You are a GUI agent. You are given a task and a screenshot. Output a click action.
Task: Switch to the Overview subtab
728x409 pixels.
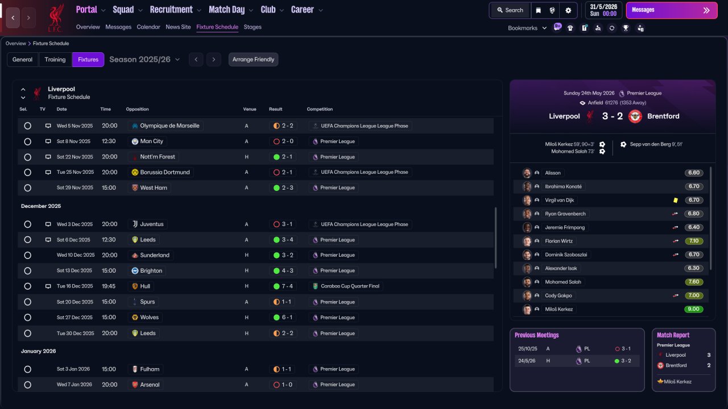point(88,27)
